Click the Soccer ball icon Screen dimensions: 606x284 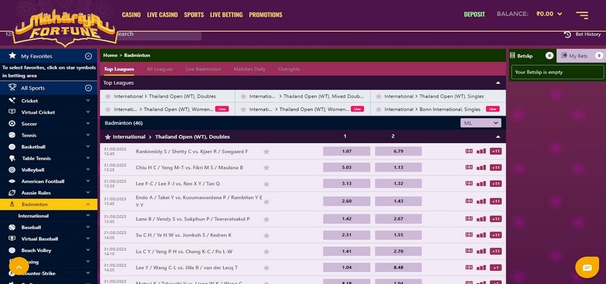point(13,124)
